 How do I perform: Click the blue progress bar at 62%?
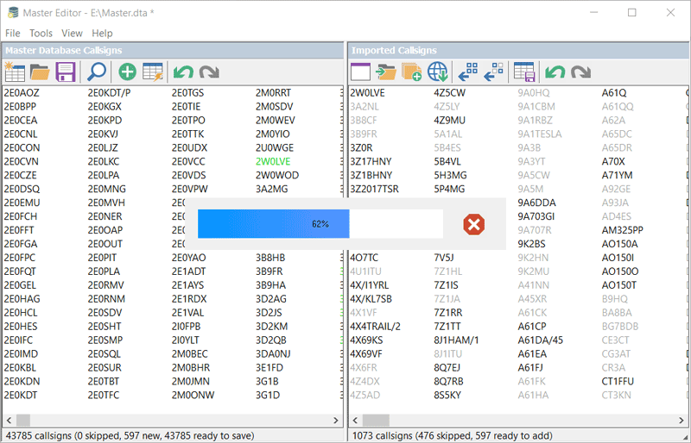point(273,224)
